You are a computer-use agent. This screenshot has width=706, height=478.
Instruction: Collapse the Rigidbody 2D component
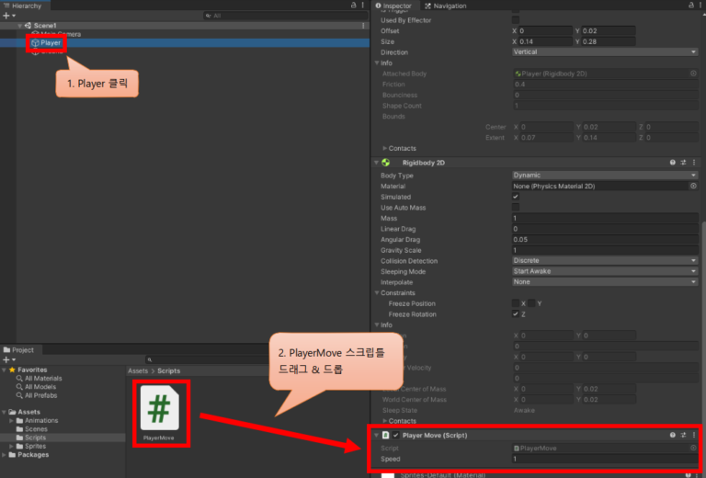click(x=376, y=163)
